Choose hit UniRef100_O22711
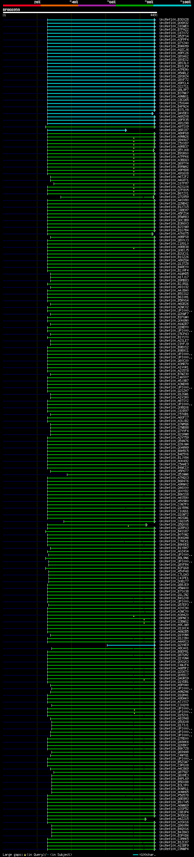Screen dimensions: 194x857 coord(174,87)
